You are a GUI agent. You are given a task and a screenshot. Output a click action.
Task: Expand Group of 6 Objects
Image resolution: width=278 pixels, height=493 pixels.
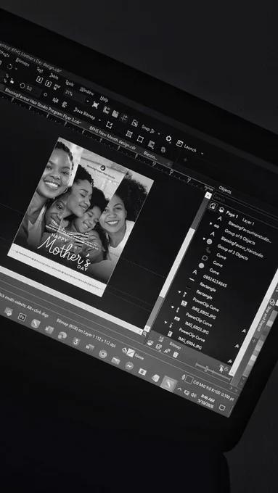(211, 223)
